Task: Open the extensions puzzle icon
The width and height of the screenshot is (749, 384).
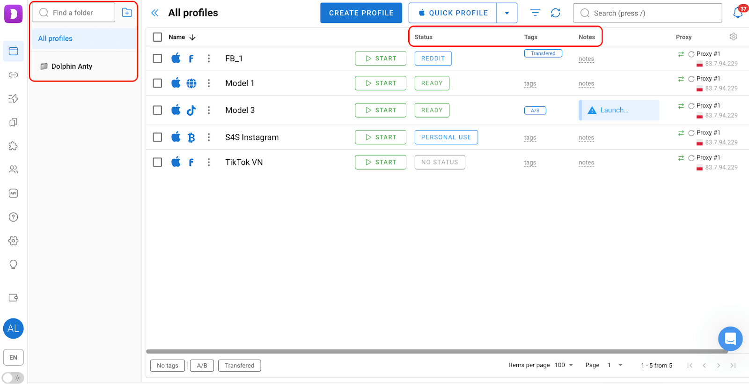Action: (x=13, y=146)
